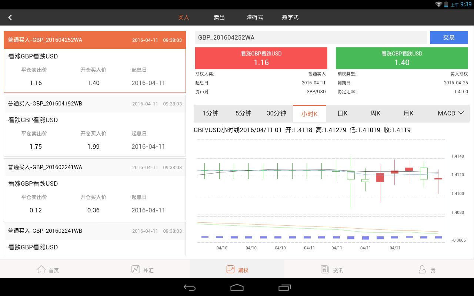
Task: Switch to the 数字式 tab
Action: click(x=290, y=17)
